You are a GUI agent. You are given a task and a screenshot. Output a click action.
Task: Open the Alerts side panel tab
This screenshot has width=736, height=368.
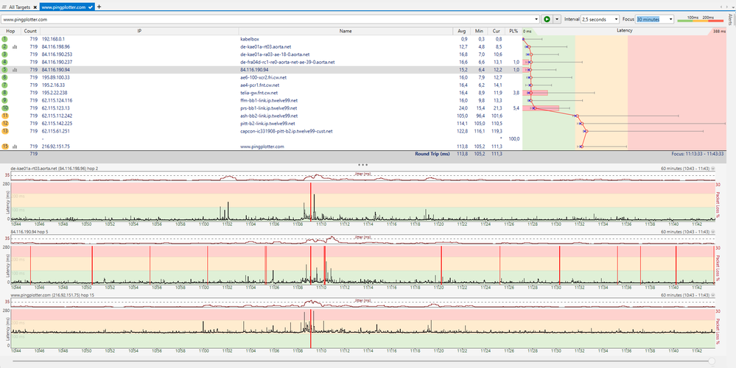pos(730,19)
